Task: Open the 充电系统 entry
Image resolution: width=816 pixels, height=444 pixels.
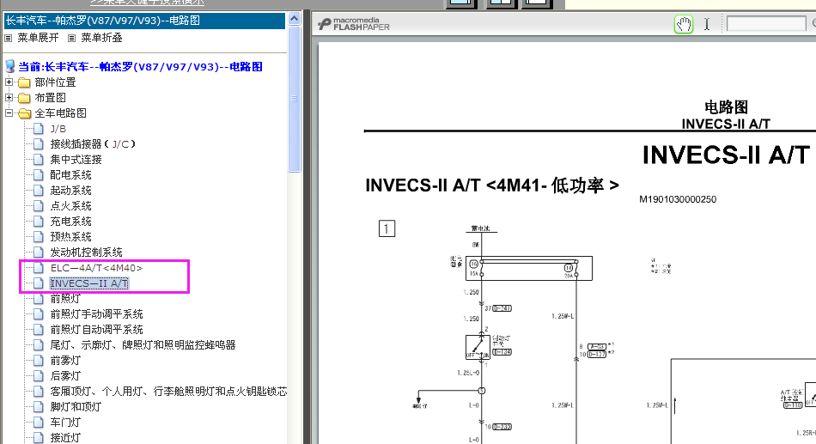Action: click(x=70, y=222)
